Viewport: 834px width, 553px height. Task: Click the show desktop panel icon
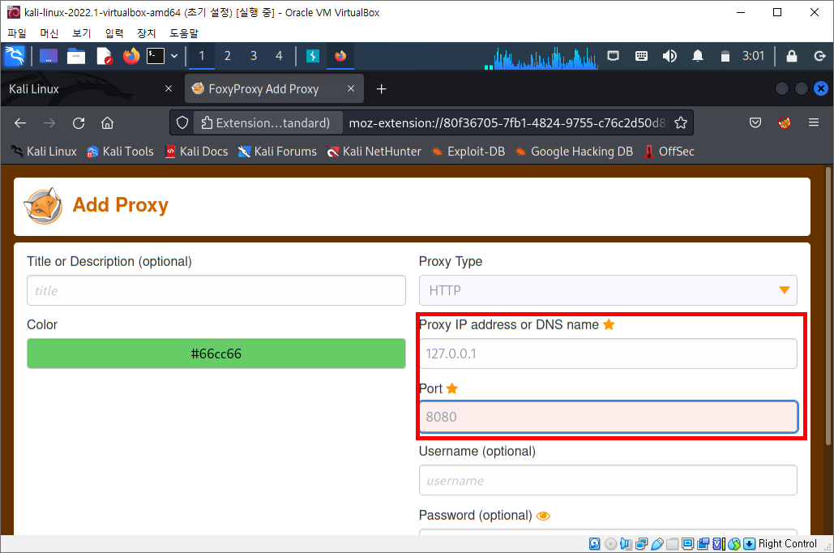[49, 56]
